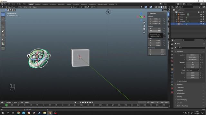Switch to the Modeling workspace tab
The height and width of the screenshot is (115, 206).
click(38, 4)
